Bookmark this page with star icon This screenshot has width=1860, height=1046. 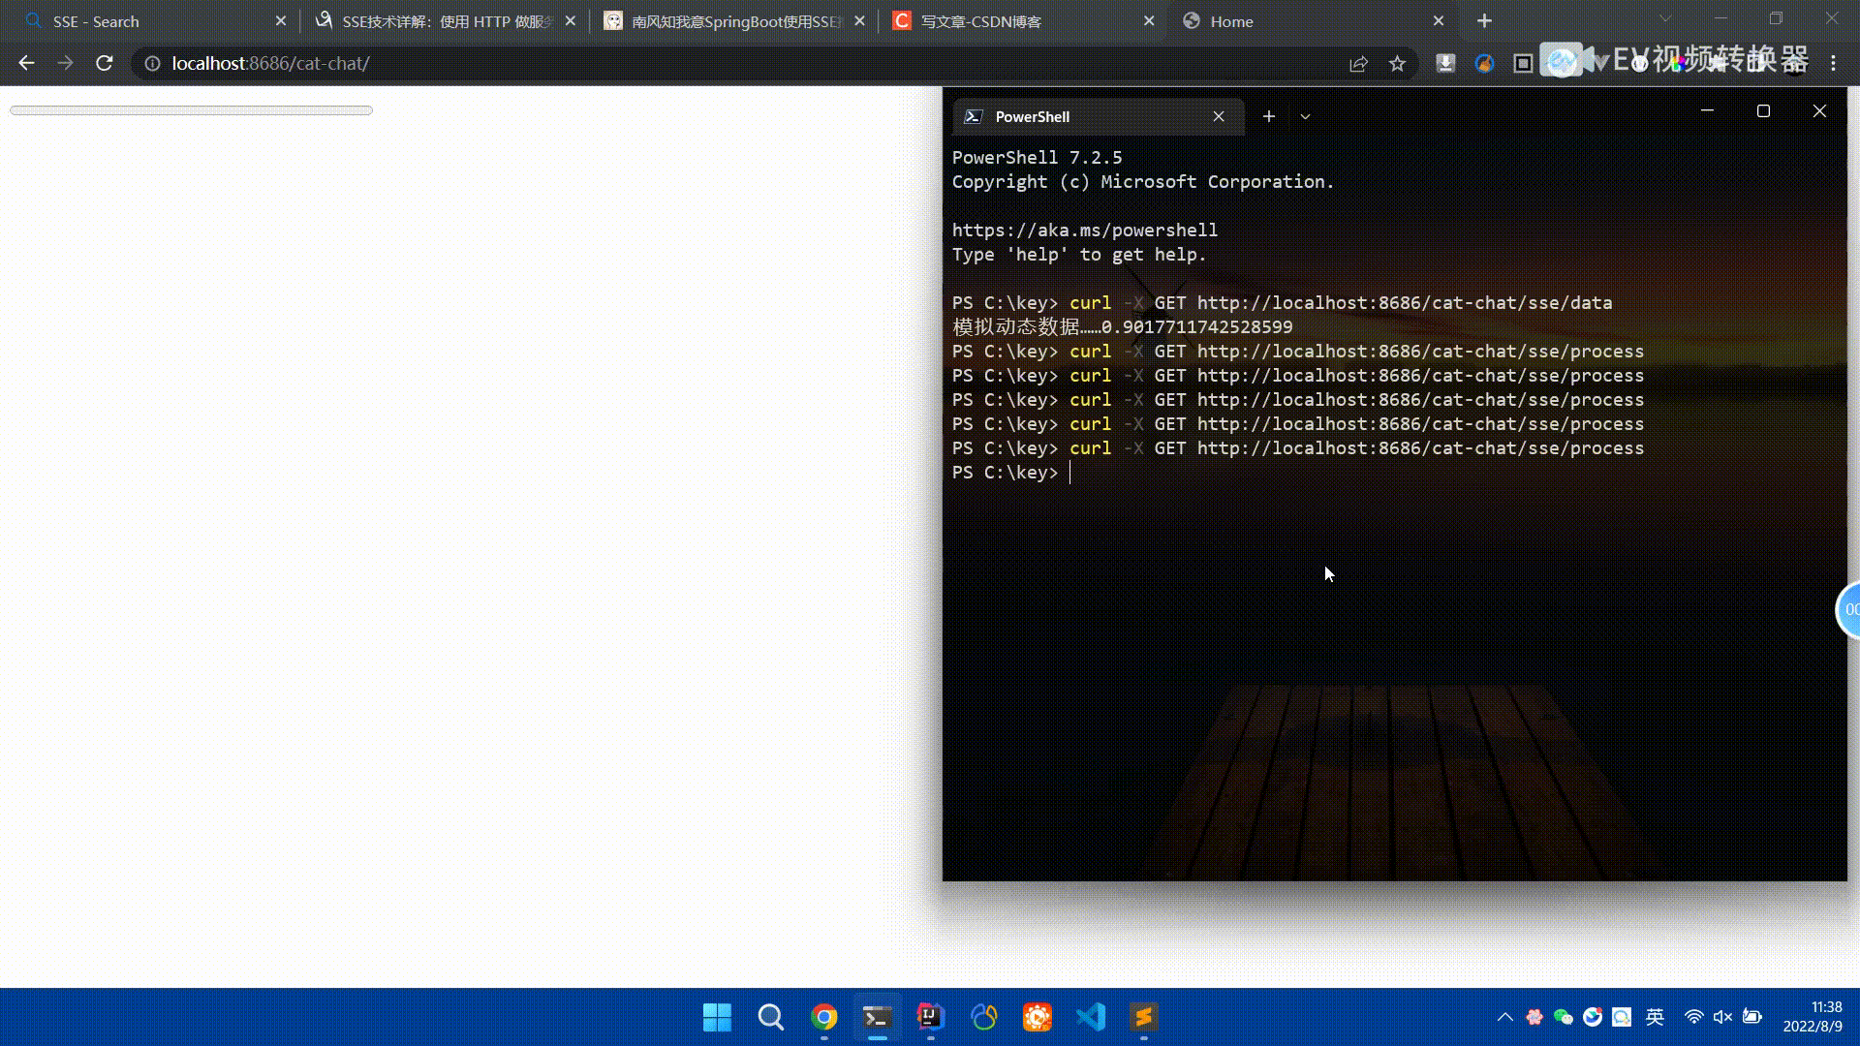coord(1397,63)
